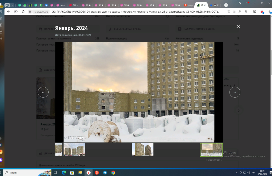Open the WhatsApp pinned tab
Image resolution: width=272 pixels, height=176 pixels.
25,5
